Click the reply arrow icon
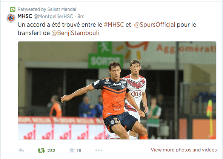 (22, 150)
